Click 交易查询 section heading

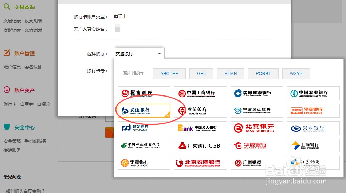coord(24,7)
